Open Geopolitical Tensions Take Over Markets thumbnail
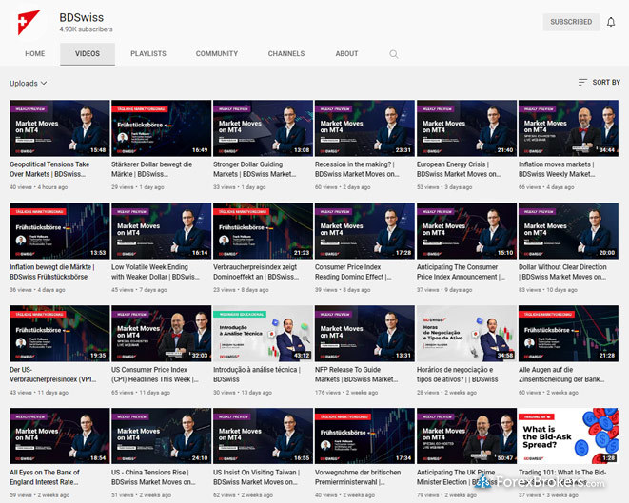 pyautogui.click(x=59, y=128)
